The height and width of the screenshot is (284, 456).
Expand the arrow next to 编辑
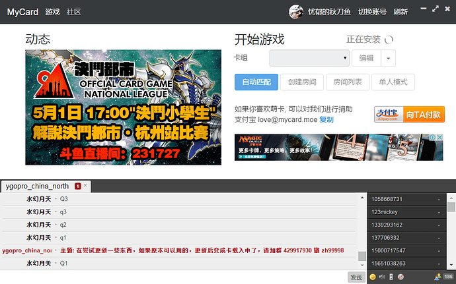[388, 58]
